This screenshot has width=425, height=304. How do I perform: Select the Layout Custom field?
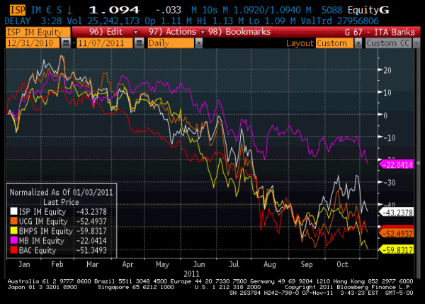click(x=334, y=43)
